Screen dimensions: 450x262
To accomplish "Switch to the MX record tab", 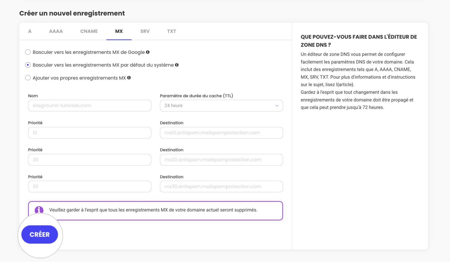I will click(x=119, y=31).
